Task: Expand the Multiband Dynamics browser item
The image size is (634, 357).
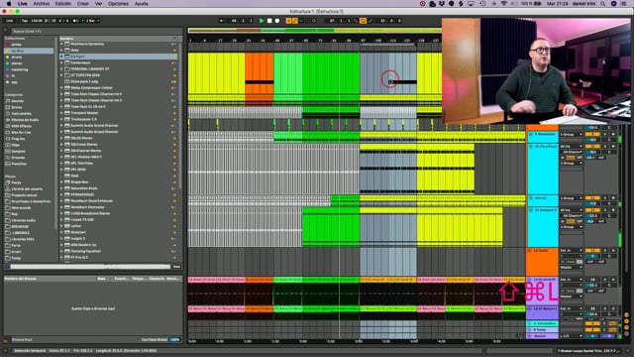Action: pos(61,44)
